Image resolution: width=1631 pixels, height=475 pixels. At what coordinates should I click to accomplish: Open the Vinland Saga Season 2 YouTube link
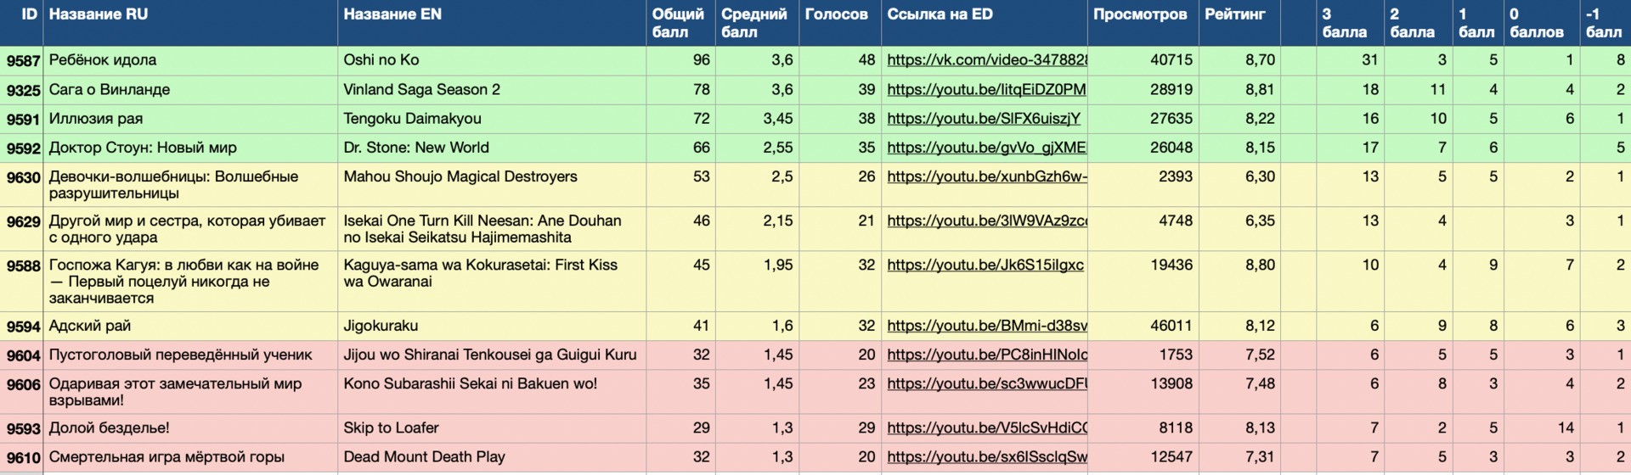click(986, 90)
